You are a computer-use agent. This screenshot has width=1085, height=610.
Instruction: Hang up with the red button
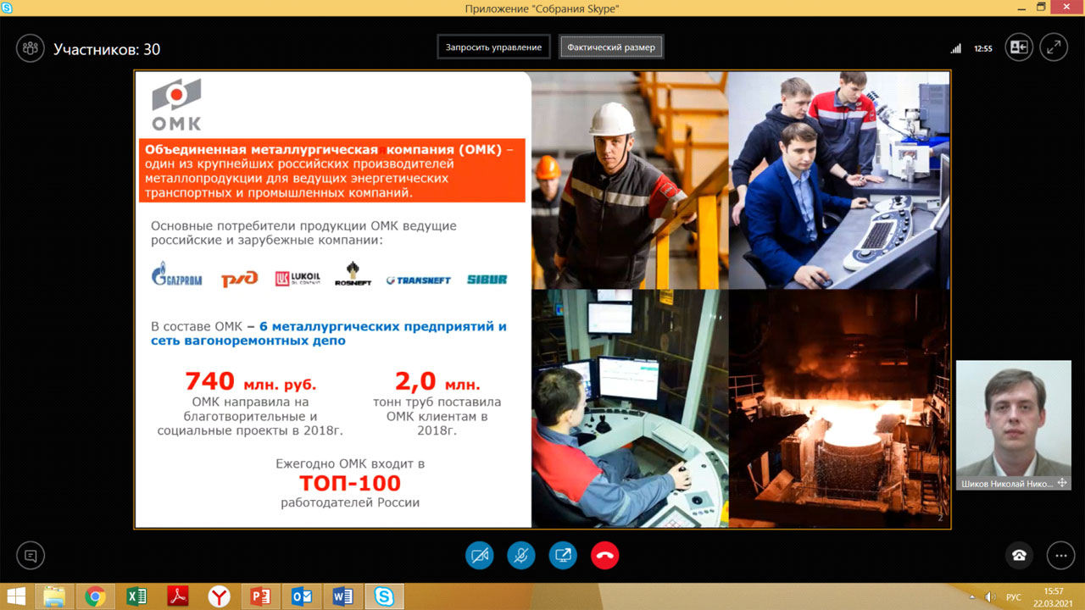(x=604, y=556)
